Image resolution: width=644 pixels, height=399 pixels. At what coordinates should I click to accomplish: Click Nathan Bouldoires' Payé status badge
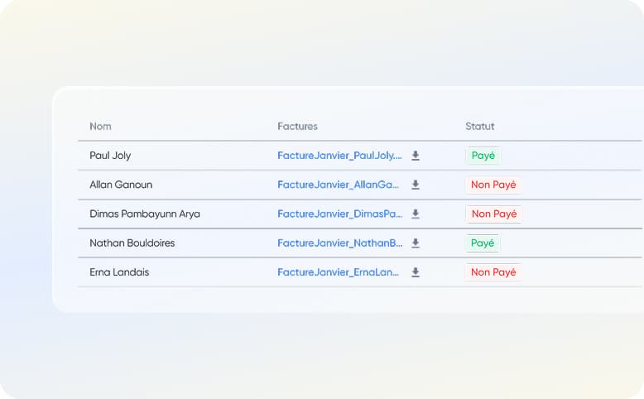(x=483, y=243)
